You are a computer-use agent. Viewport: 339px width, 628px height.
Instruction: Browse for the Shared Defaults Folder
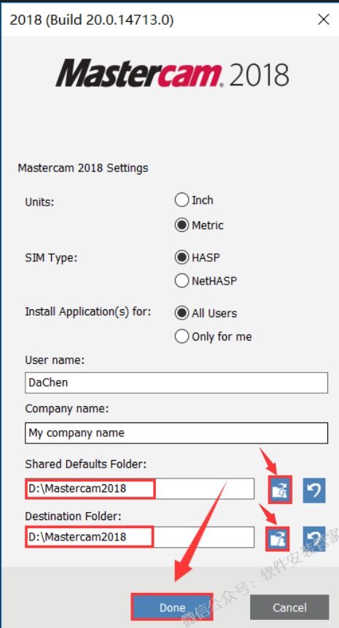tap(280, 490)
